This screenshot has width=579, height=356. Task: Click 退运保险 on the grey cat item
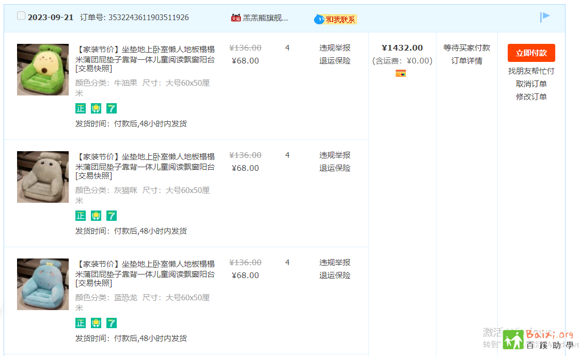pos(335,168)
